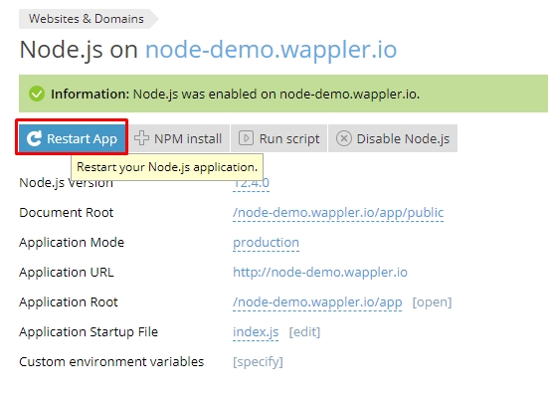The height and width of the screenshot is (400, 548).
Task: Change startup file index.js
Action: 256,331
